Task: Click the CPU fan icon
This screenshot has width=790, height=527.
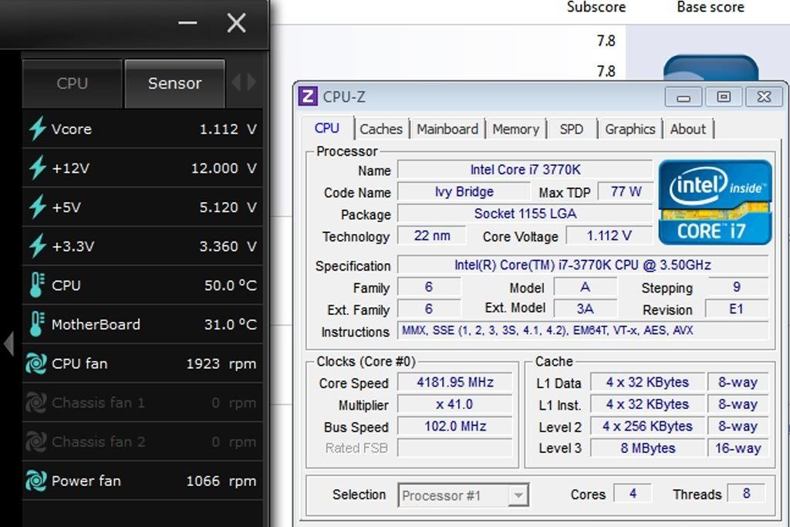Action: (36, 363)
